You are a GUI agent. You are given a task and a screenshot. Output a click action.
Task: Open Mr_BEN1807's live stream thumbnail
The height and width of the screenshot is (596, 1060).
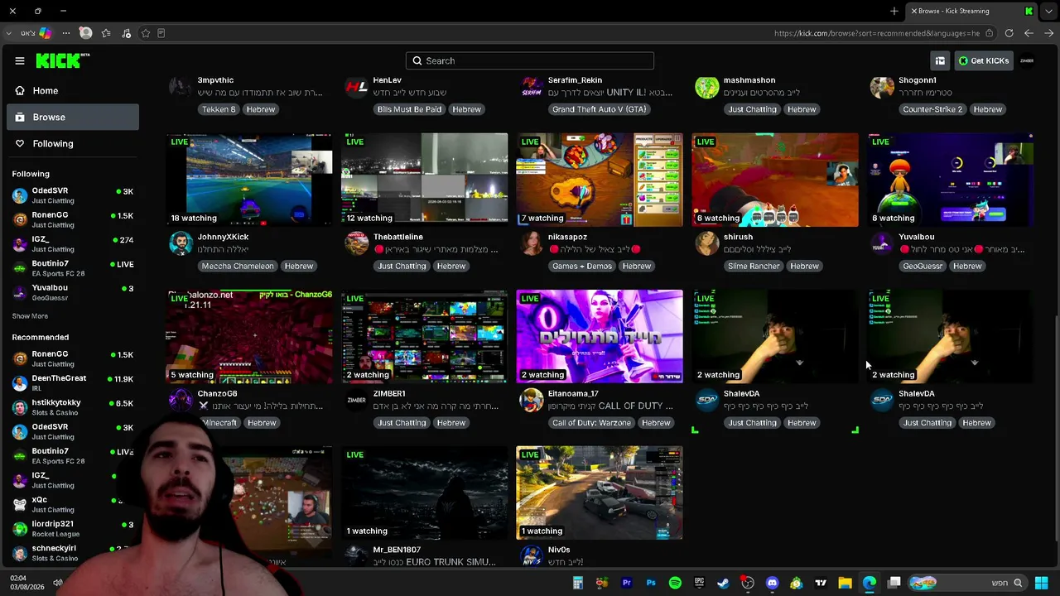(x=425, y=493)
